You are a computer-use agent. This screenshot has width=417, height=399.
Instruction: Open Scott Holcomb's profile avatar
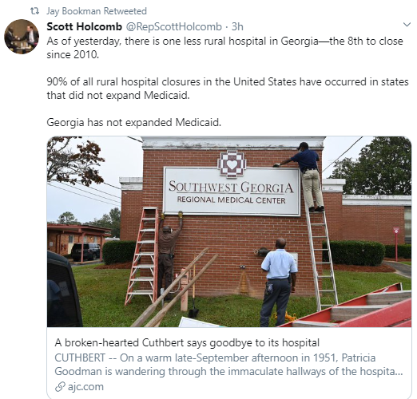(x=22, y=37)
